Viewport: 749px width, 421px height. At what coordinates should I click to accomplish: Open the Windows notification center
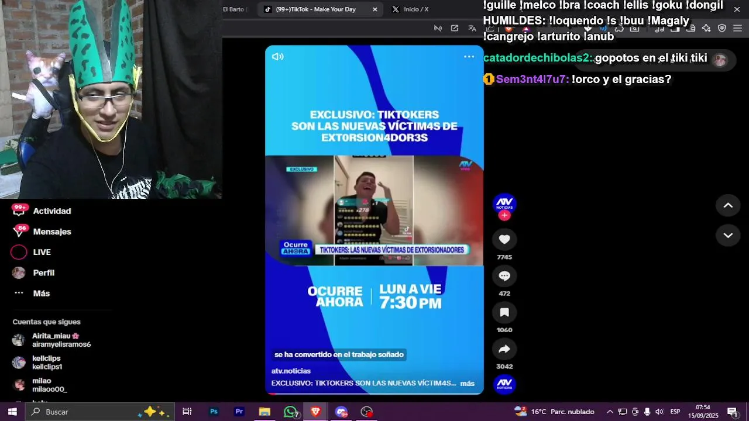[732, 412]
